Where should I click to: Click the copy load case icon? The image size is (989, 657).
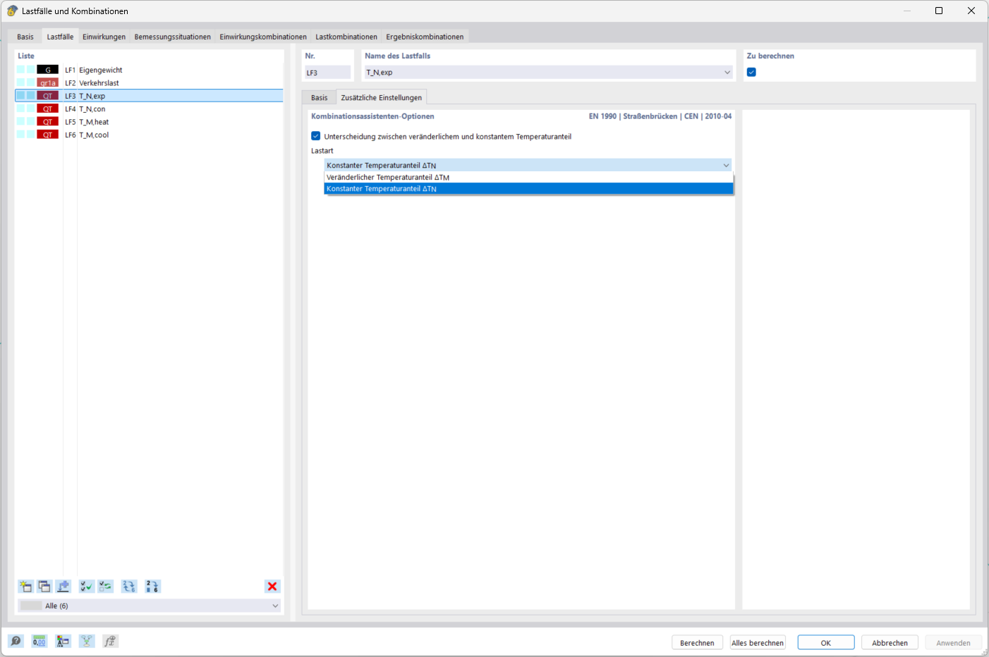point(44,587)
